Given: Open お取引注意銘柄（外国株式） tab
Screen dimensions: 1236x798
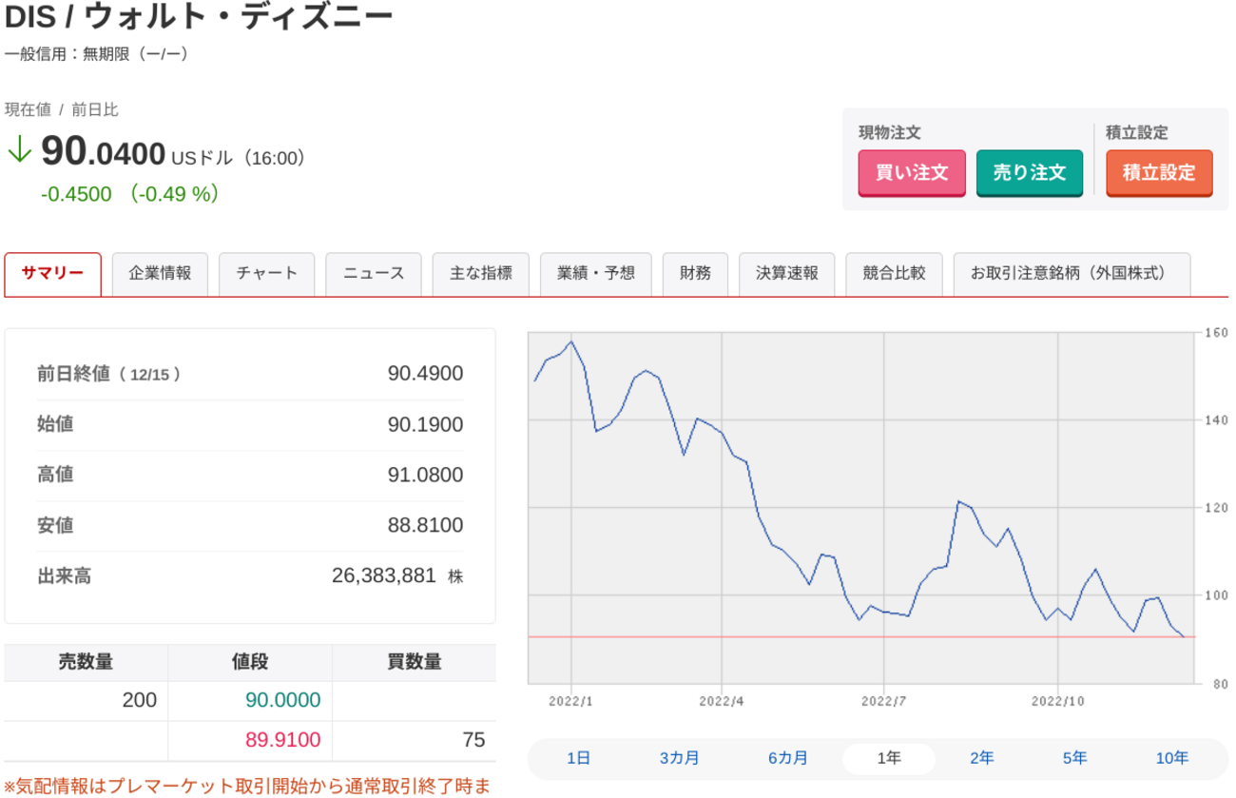Looking at the screenshot, I should 1072,274.
